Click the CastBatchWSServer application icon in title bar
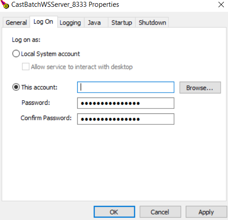Image resolution: width=228 pixels, height=220 pixels. coord(5,5)
